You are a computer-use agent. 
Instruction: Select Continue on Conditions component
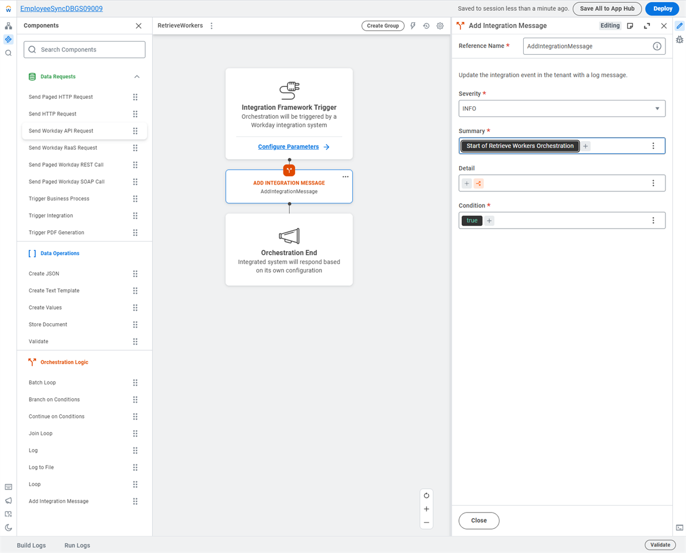(x=84, y=416)
